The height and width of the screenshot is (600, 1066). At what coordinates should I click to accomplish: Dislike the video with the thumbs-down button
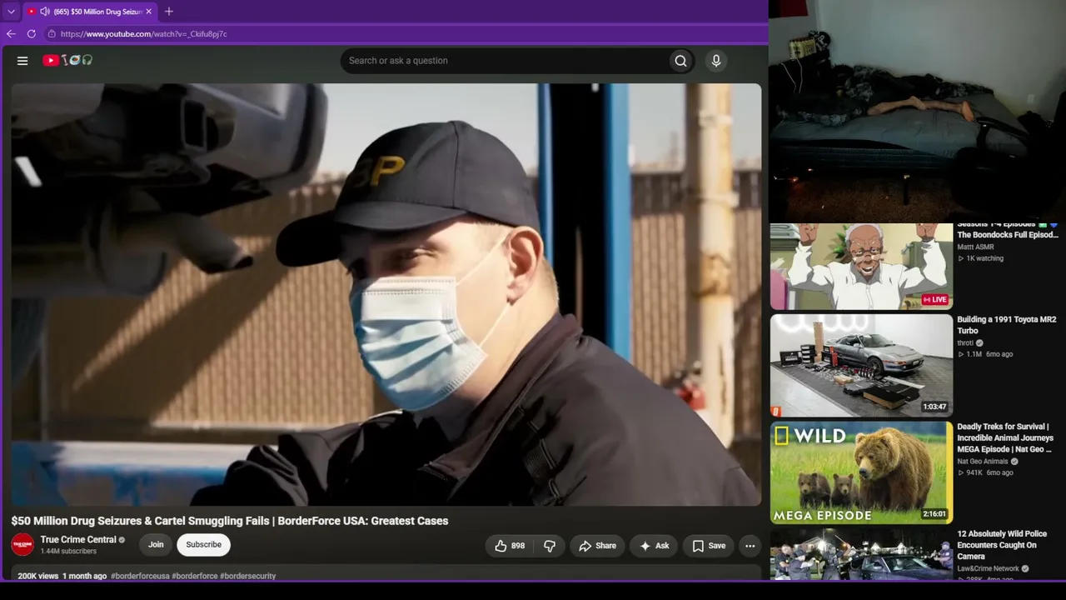tap(550, 546)
